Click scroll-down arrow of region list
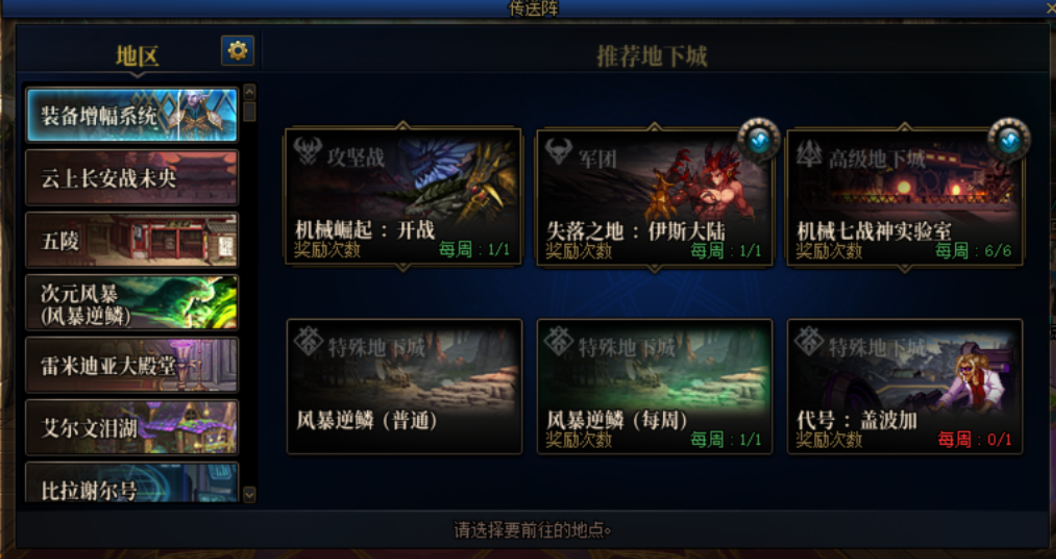The height and width of the screenshot is (559, 1056). coord(249,494)
